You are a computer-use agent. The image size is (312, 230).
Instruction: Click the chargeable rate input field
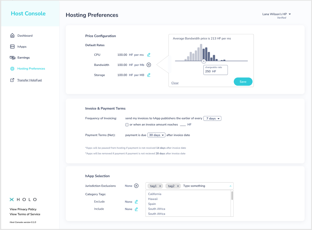pyautogui.click(x=216, y=70)
